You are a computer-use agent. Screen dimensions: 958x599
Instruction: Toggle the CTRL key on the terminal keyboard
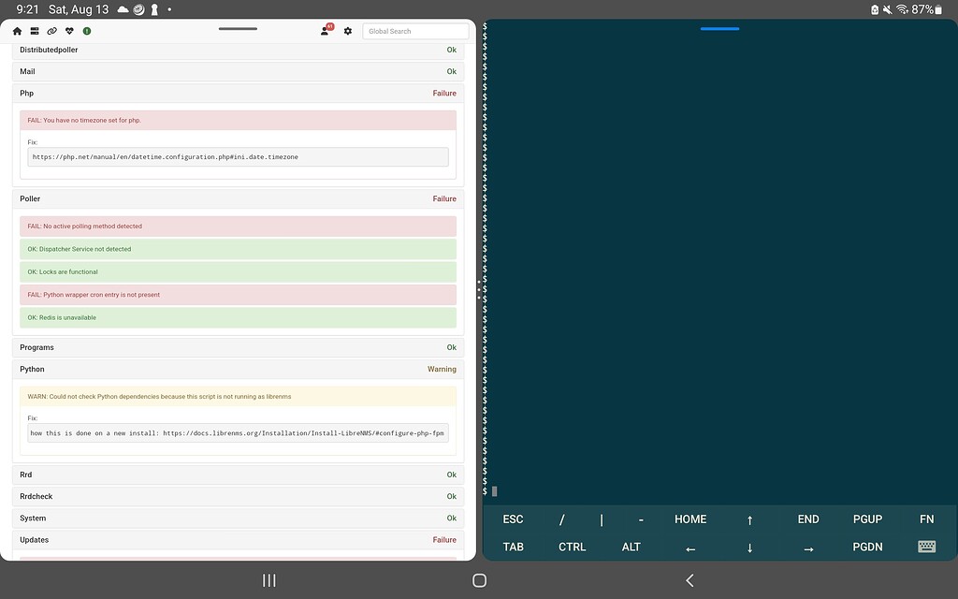(572, 546)
